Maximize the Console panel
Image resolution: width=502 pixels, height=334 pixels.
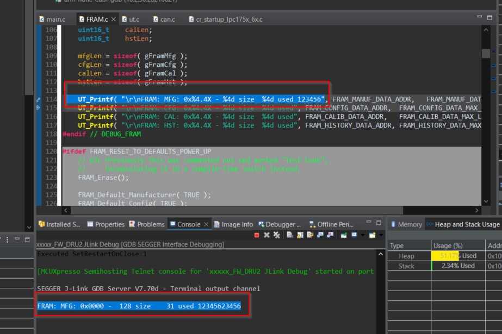379,223
